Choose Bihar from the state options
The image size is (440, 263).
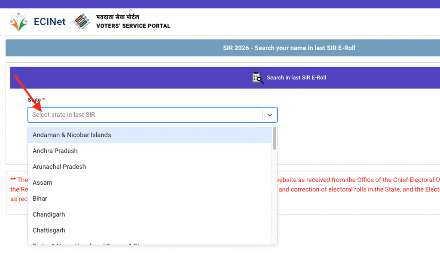coord(40,199)
